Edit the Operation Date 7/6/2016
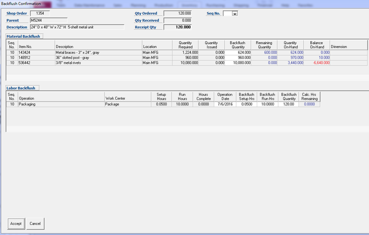 pyautogui.click(x=225, y=104)
